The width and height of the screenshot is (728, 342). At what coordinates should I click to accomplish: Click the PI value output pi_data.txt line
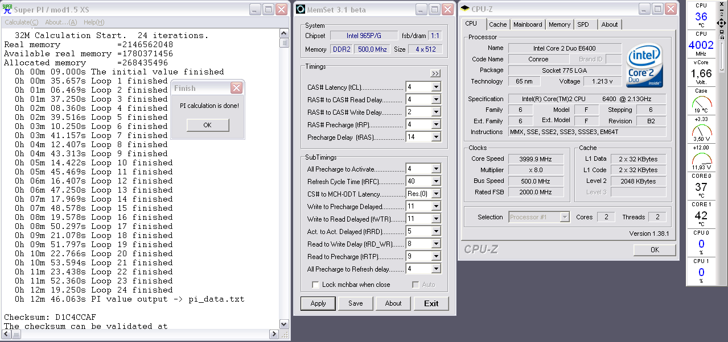click(130, 299)
